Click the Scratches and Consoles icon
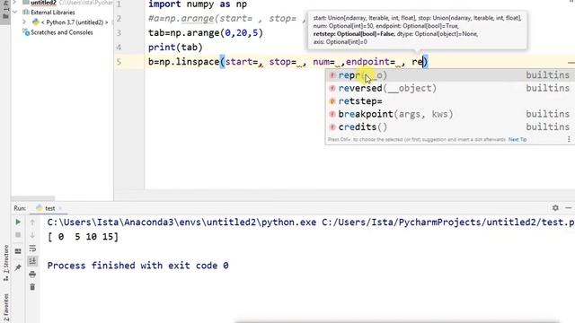The width and height of the screenshot is (575, 323). [26, 32]
